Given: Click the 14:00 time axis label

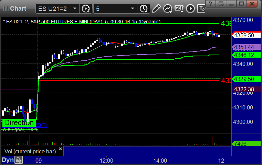Looking at the screenshot, I should (160, 161).
